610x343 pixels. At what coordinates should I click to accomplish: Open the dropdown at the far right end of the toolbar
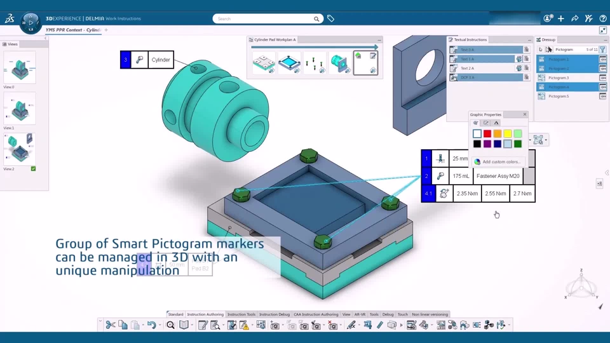point(509,325)
